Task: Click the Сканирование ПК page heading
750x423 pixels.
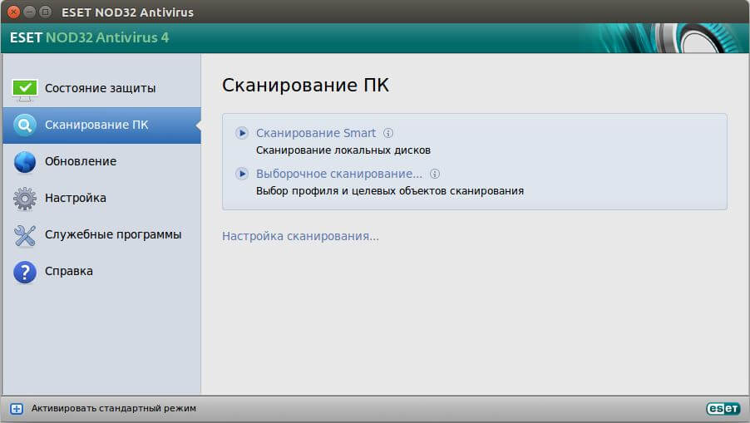Action: (x=306, y=85)
